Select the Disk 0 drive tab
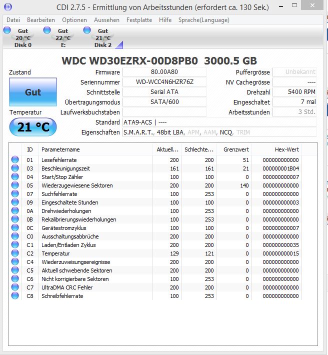 coord(23,38)
